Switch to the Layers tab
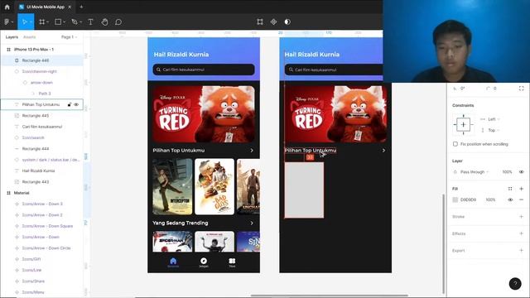530x298 pixels. [12, 37]
